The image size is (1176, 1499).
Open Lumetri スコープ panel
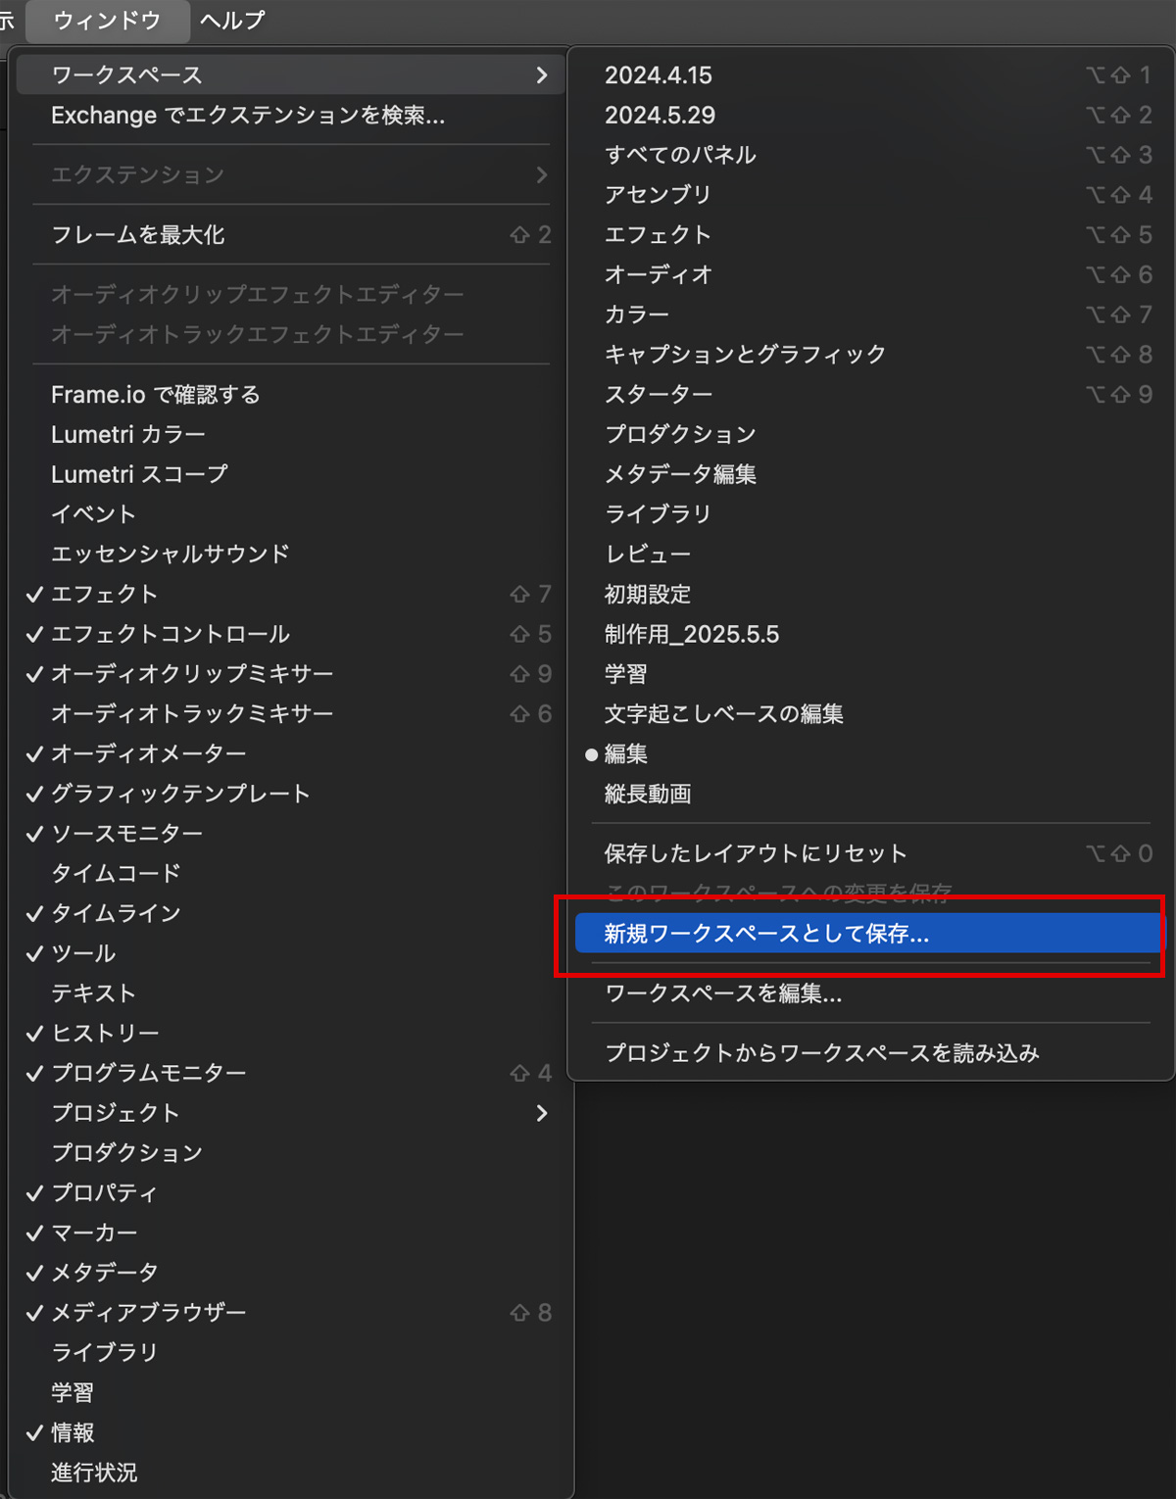(x=139, y=474)
